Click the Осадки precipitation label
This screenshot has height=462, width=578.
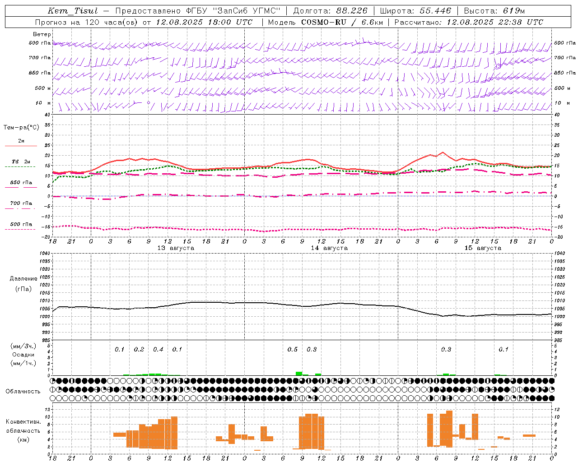23,355
